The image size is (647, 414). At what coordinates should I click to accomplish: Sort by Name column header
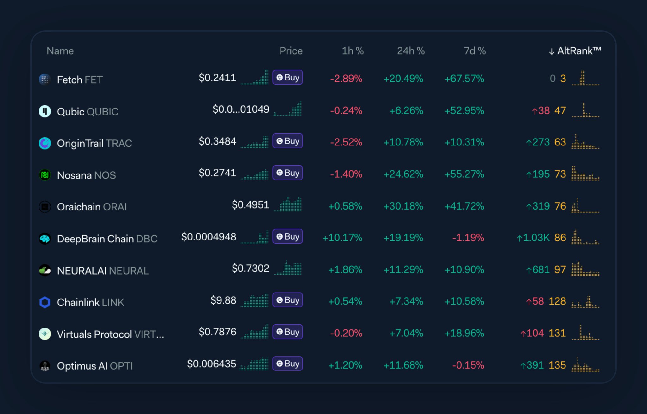pyautogui.click(x=60, y=51)
